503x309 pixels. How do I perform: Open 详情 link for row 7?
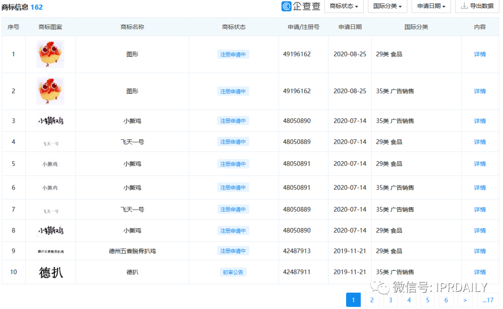click(480, 210)
